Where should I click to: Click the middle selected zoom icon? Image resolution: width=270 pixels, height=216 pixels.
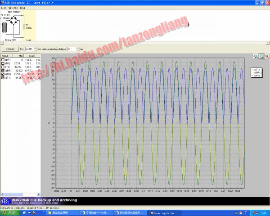(261, 57)
